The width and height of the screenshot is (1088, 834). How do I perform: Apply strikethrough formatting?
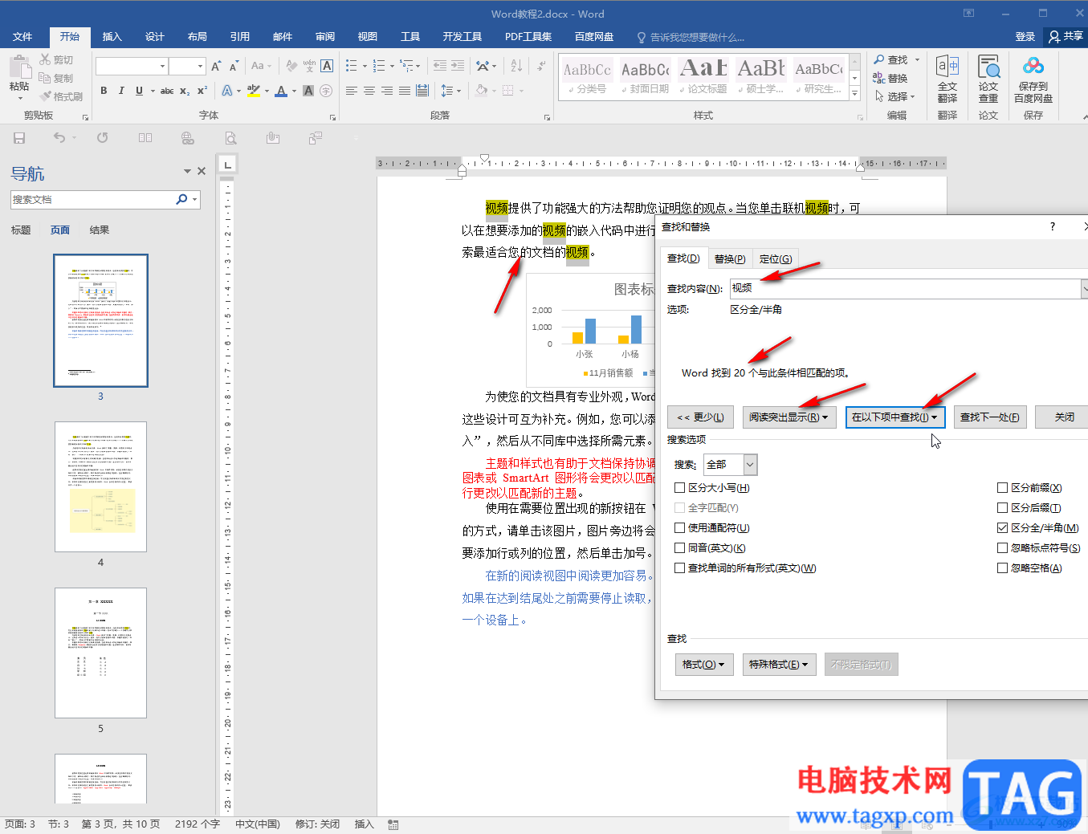[x=167, y=91]
